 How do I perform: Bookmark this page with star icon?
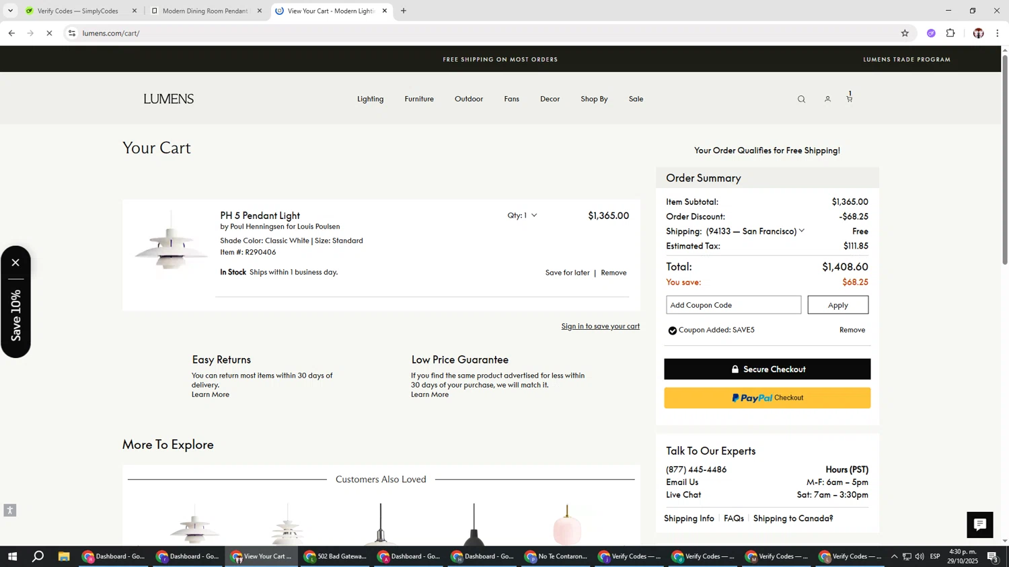point(905,33)
